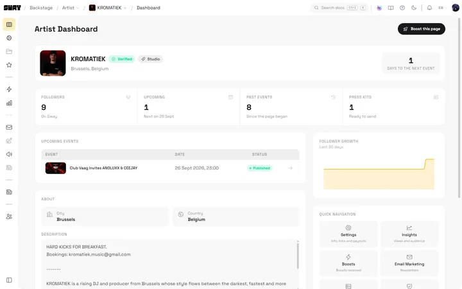The height and width of the screenshot is (289, 462).
Task: Click the dimmed document icon below megaphone
Action: pos(9,168)
